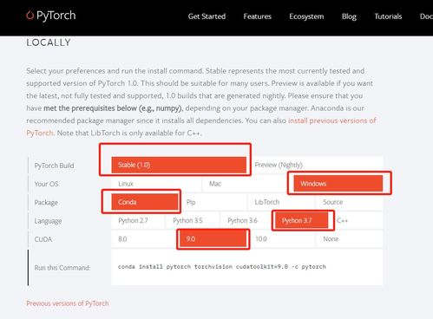
Task: Click the PyTorch flame logo icon
Action: click(x=30, y=15)
